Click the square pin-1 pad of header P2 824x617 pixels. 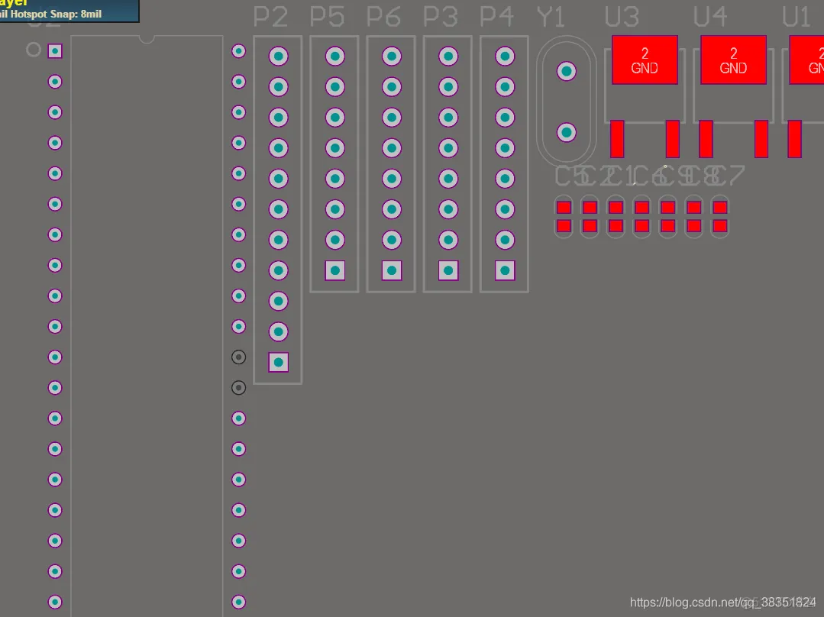click(279, 362)
